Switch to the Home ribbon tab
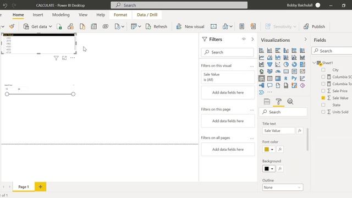Viewport: 352px width, 198px height. pyautogui.click(x=18, y=15)
